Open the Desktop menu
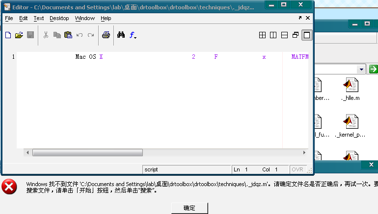Image resolution: width=378 pixels, height=214 pixels. pyautogui.click(x=59, y=18)
